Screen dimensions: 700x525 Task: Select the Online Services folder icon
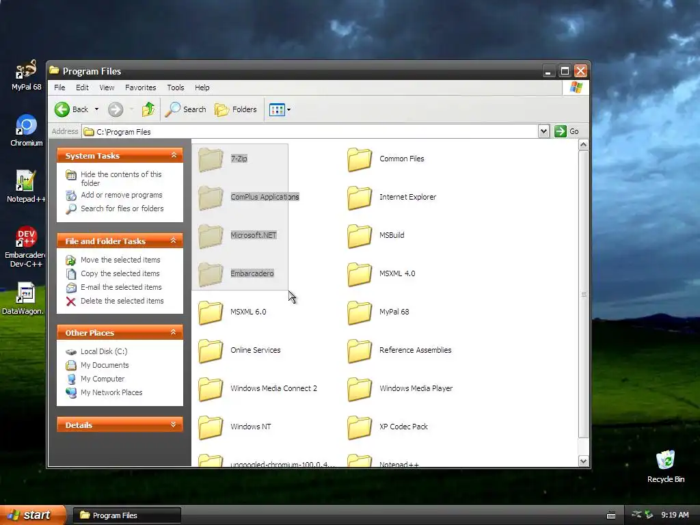[211, 351]
